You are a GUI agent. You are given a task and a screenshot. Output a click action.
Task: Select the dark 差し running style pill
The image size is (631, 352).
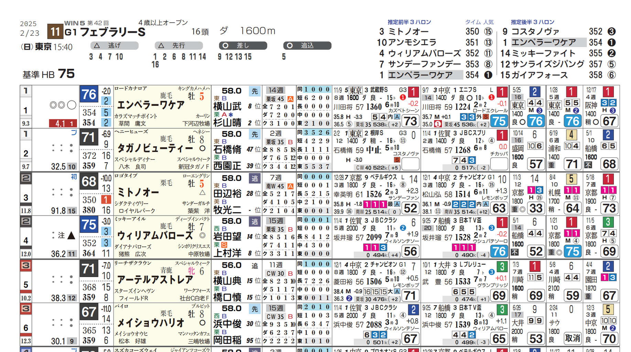243,45
